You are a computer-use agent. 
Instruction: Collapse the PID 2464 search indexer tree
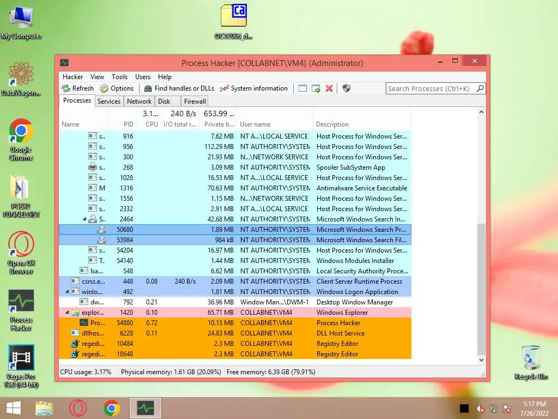click(84, 219)
